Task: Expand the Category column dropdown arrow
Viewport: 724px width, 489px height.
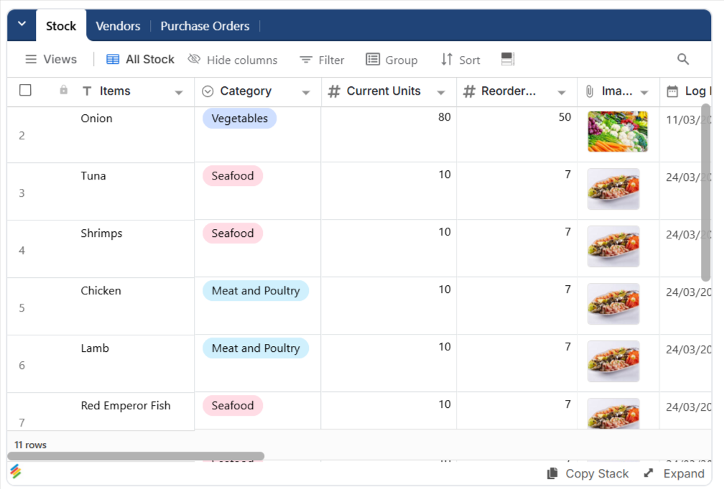Action: tap(306, 93)
